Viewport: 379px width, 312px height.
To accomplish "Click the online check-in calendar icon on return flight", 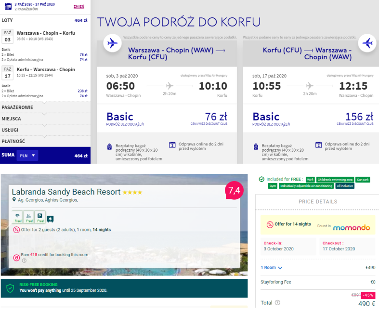I will tap(319, 145).
